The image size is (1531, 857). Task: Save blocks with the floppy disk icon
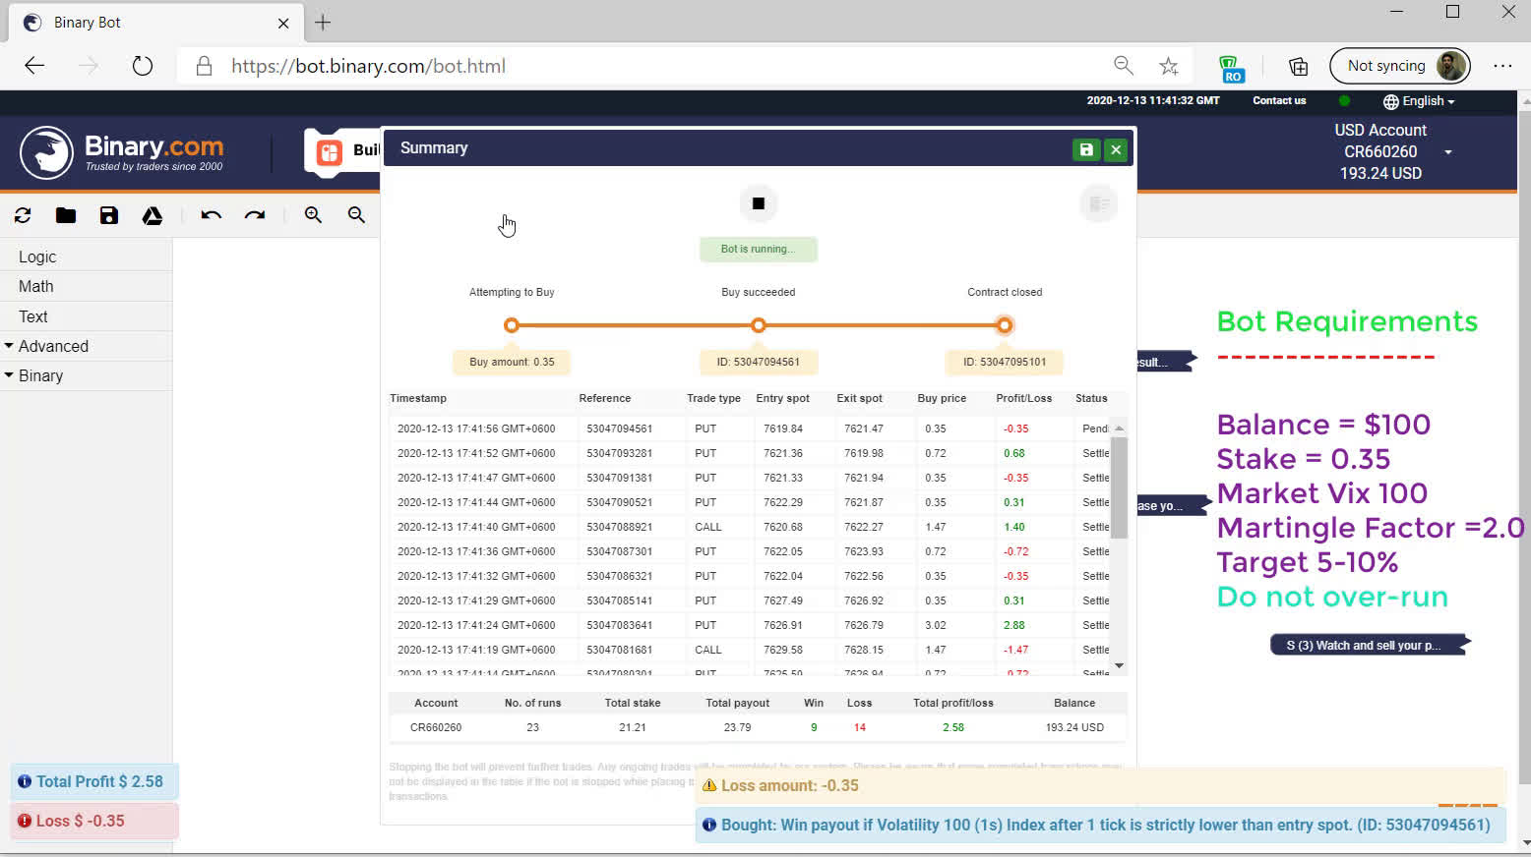pyautogui.click(x=109, y=215)
